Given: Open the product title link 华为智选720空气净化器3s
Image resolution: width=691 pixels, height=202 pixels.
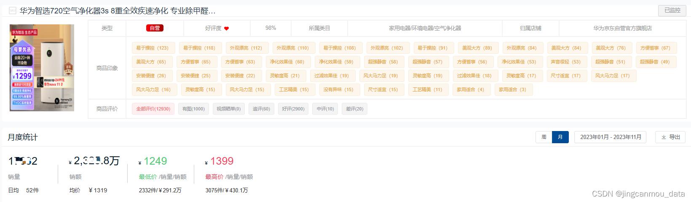Looking at the screenshot, I should [118, 11].
